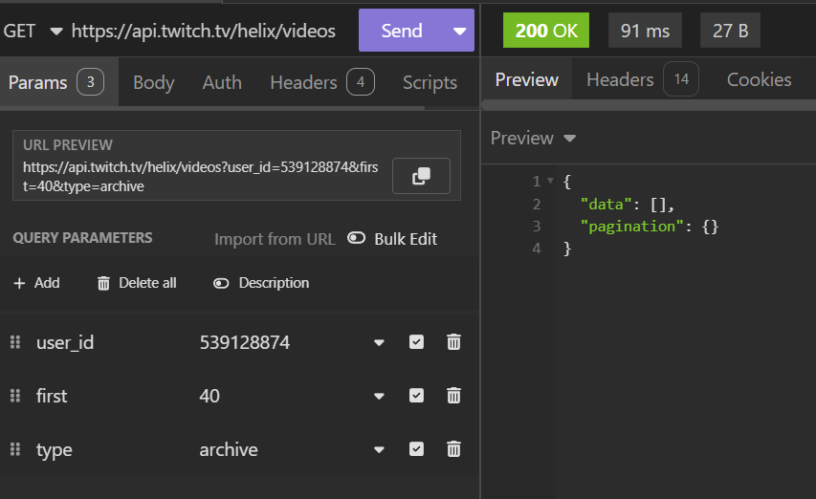Add a new query parameter
This screenshot has width=816, height=499.
tap(36, 283)
